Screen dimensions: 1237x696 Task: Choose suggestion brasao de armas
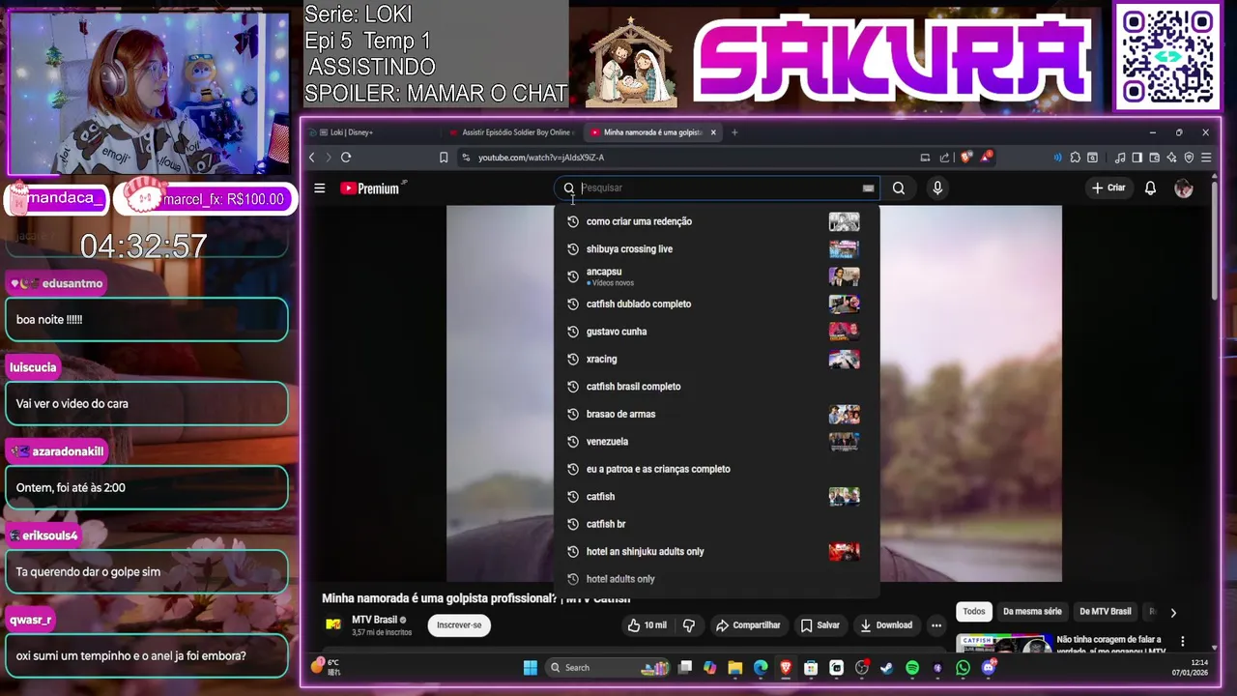[717, 414]
